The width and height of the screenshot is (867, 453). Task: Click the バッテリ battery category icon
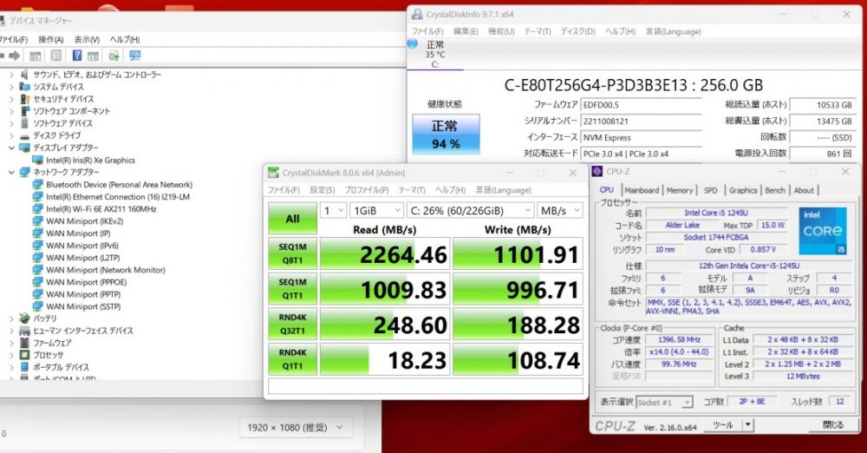click(x=24, y=318)
